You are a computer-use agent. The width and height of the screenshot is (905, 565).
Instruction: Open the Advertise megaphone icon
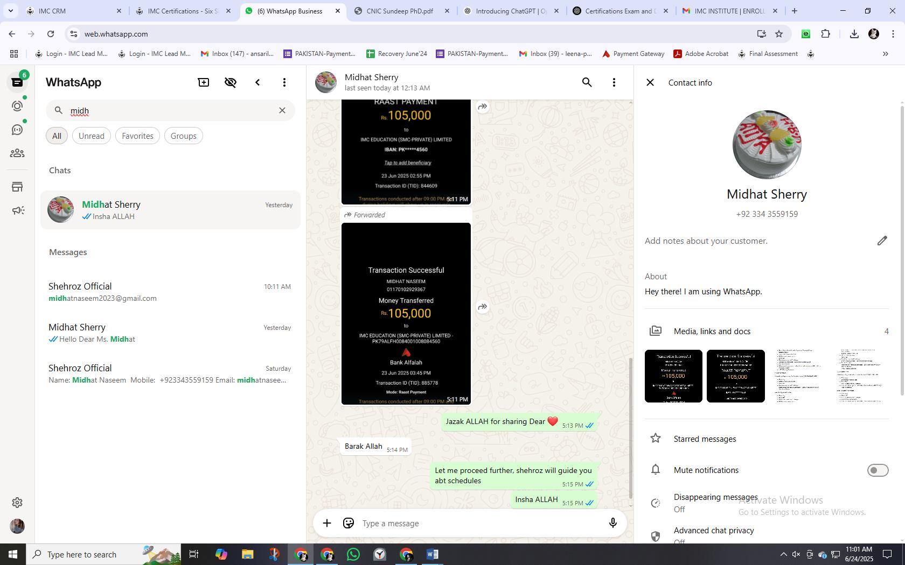tap(17, 210)
